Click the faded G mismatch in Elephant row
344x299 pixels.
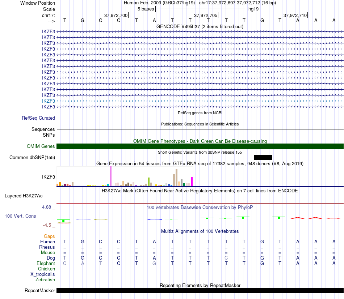click(x=154, y=263)
